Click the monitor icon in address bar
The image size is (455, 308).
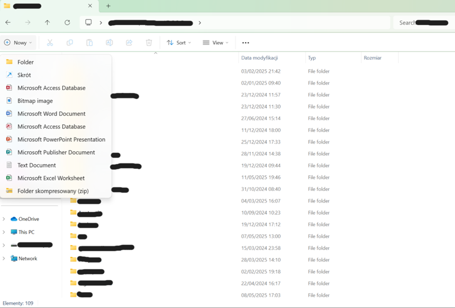(x=88, y=22)
